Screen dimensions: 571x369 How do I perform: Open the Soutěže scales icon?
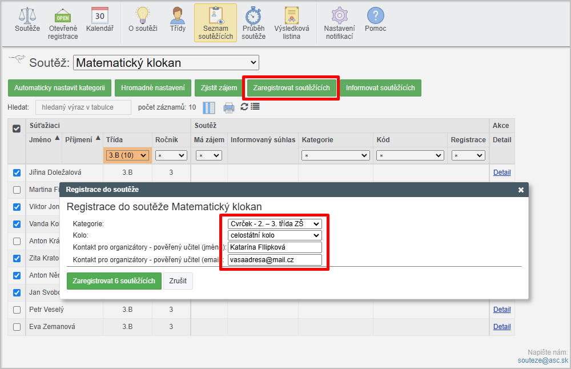click(27, 15)
